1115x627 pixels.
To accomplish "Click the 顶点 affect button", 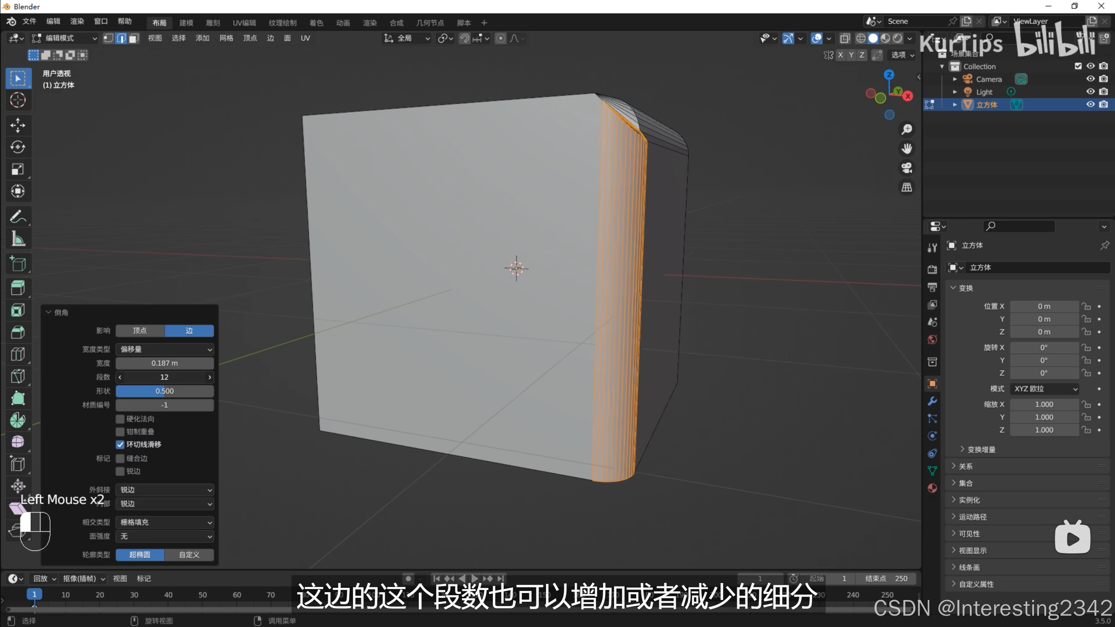I will (140, 331).
